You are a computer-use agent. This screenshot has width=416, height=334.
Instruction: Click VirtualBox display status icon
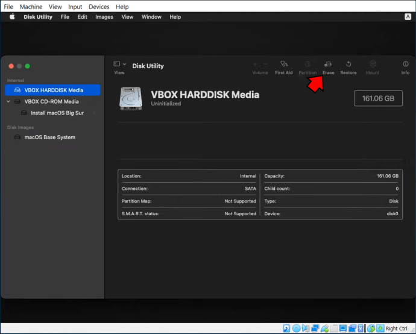[343, 329]
